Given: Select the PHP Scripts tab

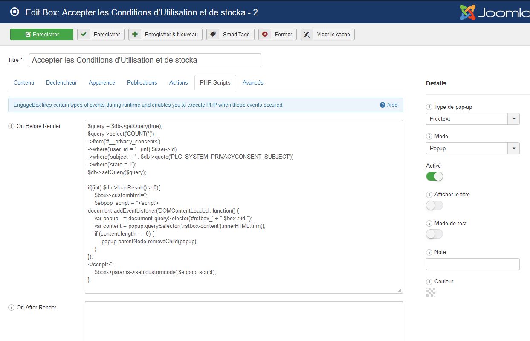Looking at the screenshot, I should point(215,82).
